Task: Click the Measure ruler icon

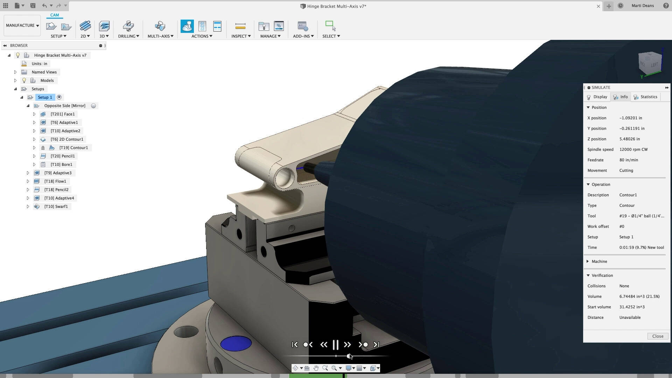Action: click(x=240, y=26)
